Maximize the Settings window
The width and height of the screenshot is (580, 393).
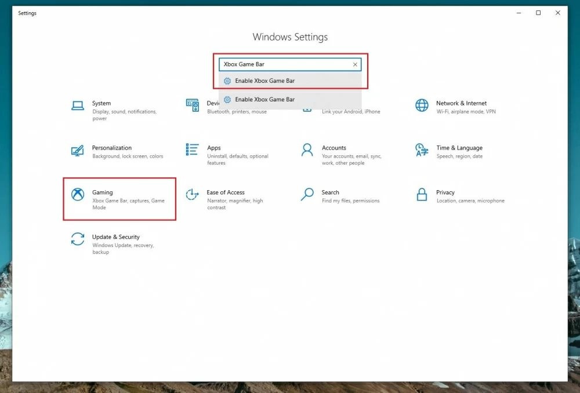538,13
